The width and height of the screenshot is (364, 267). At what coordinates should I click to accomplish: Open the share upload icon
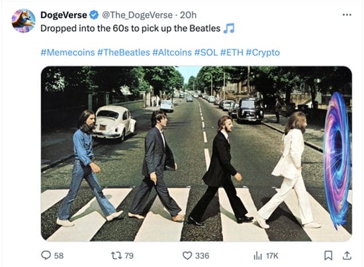click(x=347, y=255)
